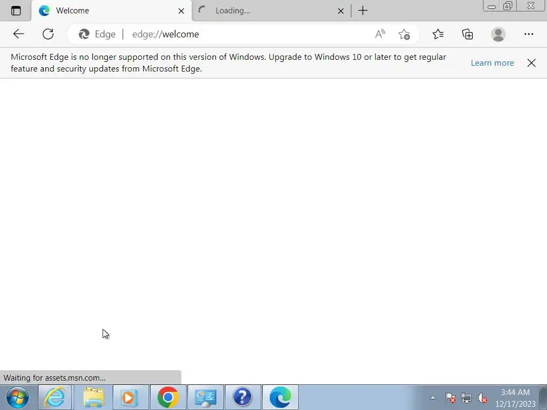This screenshot has height=410, width=547.
Task: Click status text Waiting for assets.msn.com
Action: [x=54, y=378]
